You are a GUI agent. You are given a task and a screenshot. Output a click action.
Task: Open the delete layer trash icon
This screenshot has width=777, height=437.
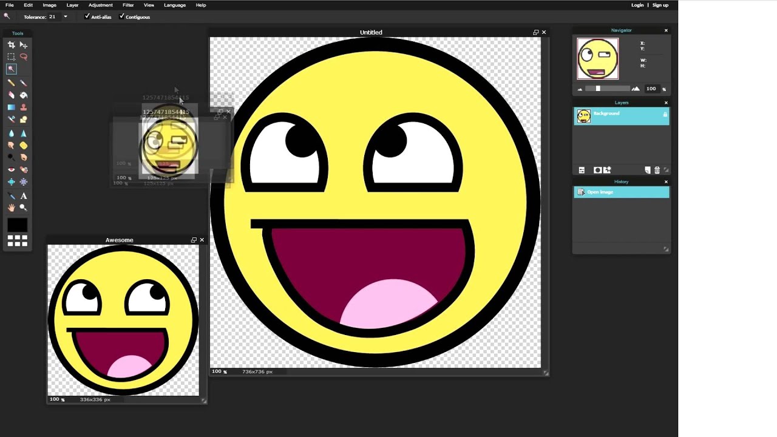(657, 170)
